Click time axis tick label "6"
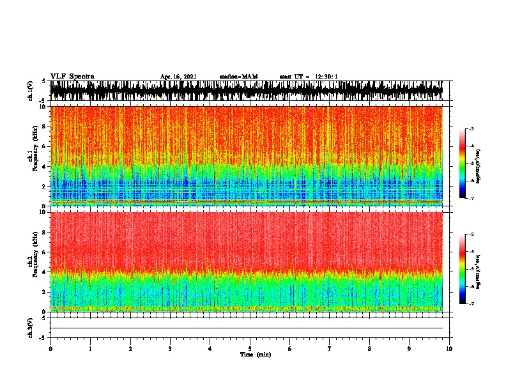 (290, 349)
